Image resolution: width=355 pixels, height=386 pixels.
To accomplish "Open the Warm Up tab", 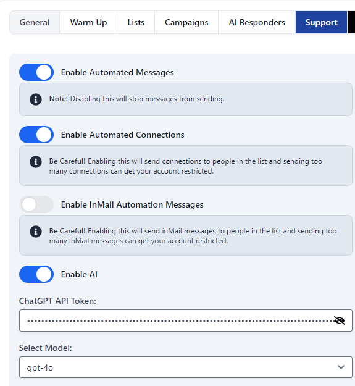I will pyautogui.click(x=88, y=22).
